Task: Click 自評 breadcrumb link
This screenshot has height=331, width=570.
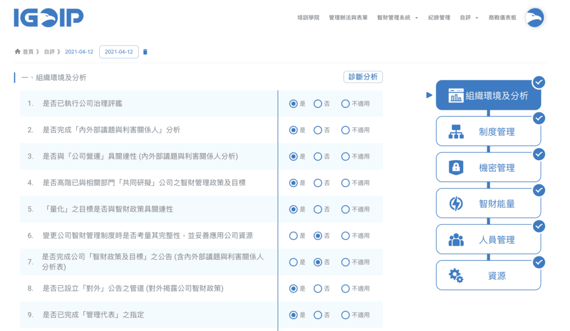Action: tap(49, 52)
